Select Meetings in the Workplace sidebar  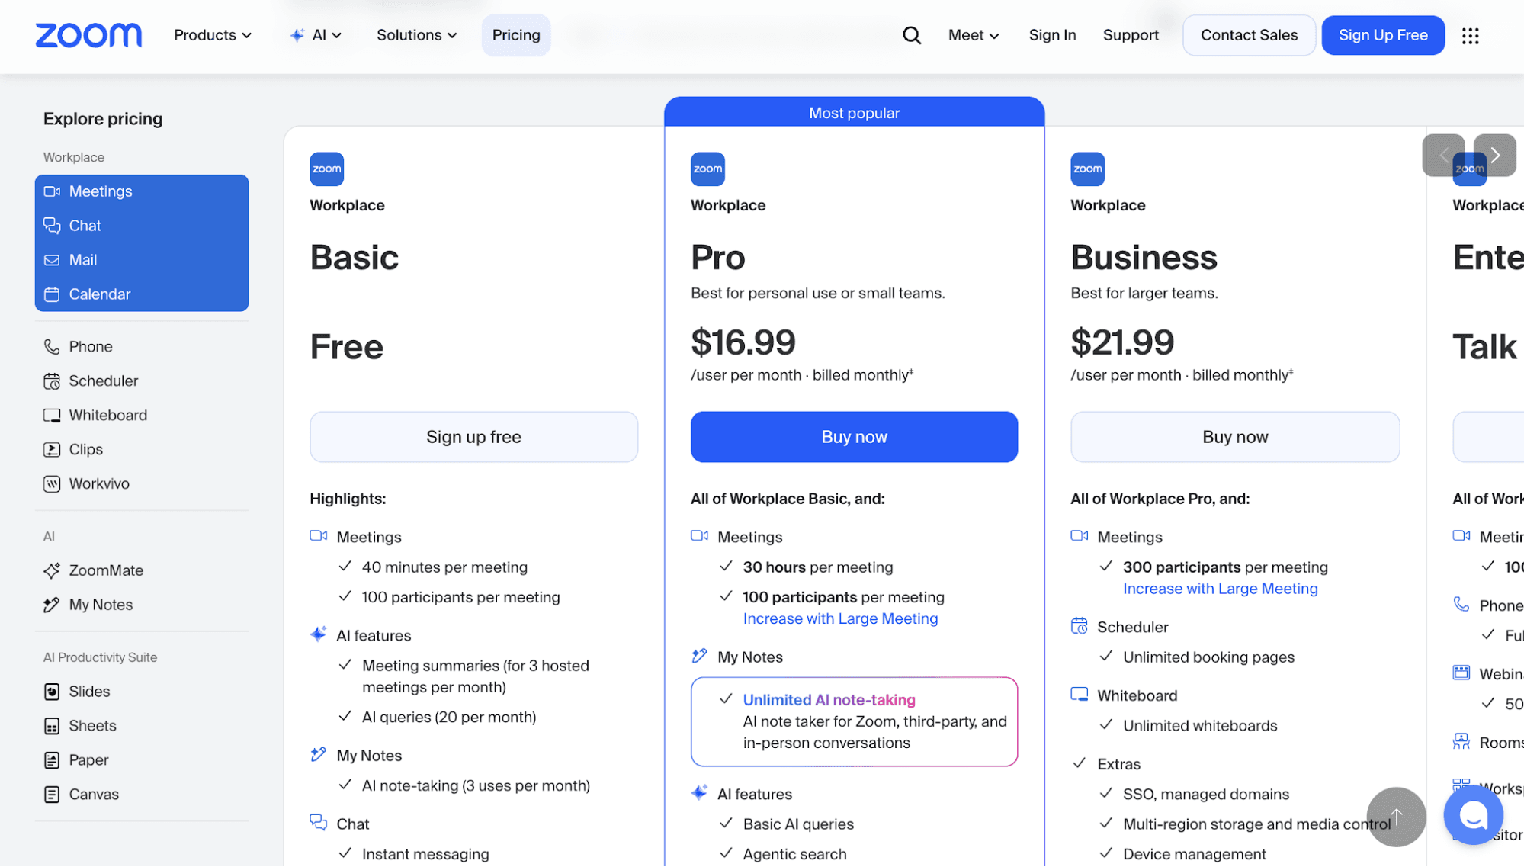142,191
